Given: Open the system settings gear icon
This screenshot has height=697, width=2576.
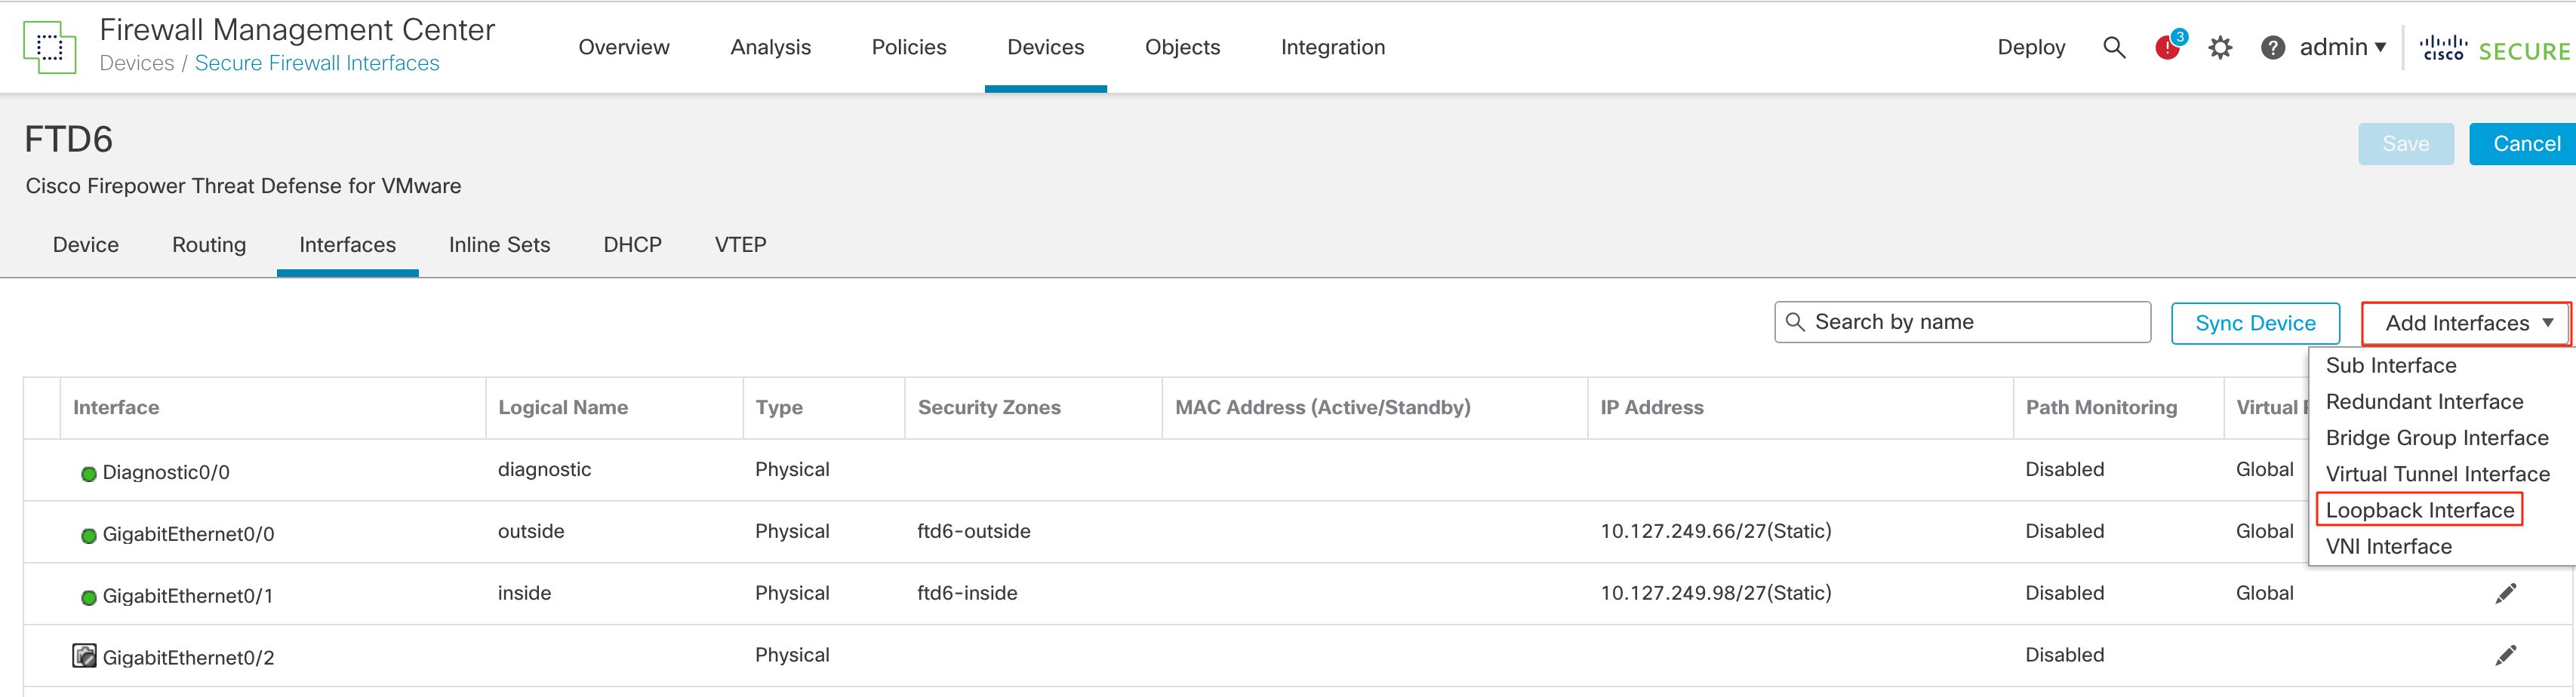Looking at the screenshot, I should [2220, 47].
